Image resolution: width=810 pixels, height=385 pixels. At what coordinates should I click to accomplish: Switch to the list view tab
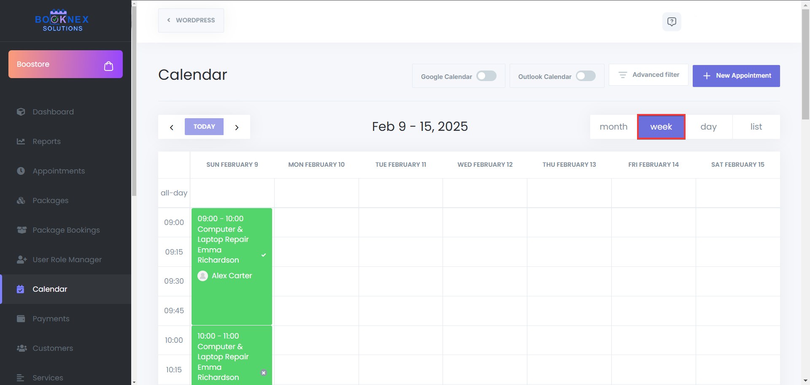point(756,127)
